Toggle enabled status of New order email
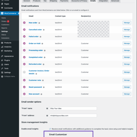 point(24,23)
